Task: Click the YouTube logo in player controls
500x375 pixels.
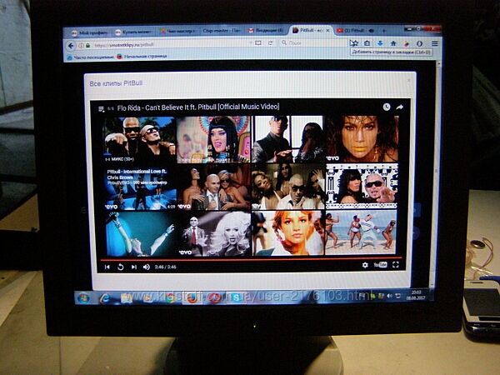Action: click(380, 265)
